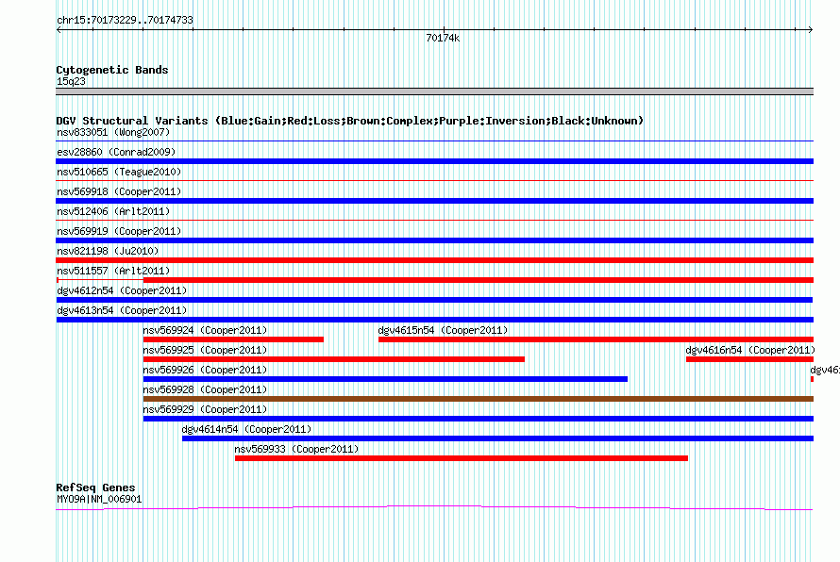The height and width of the screenshot is (562, 840).
Task: Click the dgv4613n54 (Cooper2011) label
Action: [x=122, y=310]
